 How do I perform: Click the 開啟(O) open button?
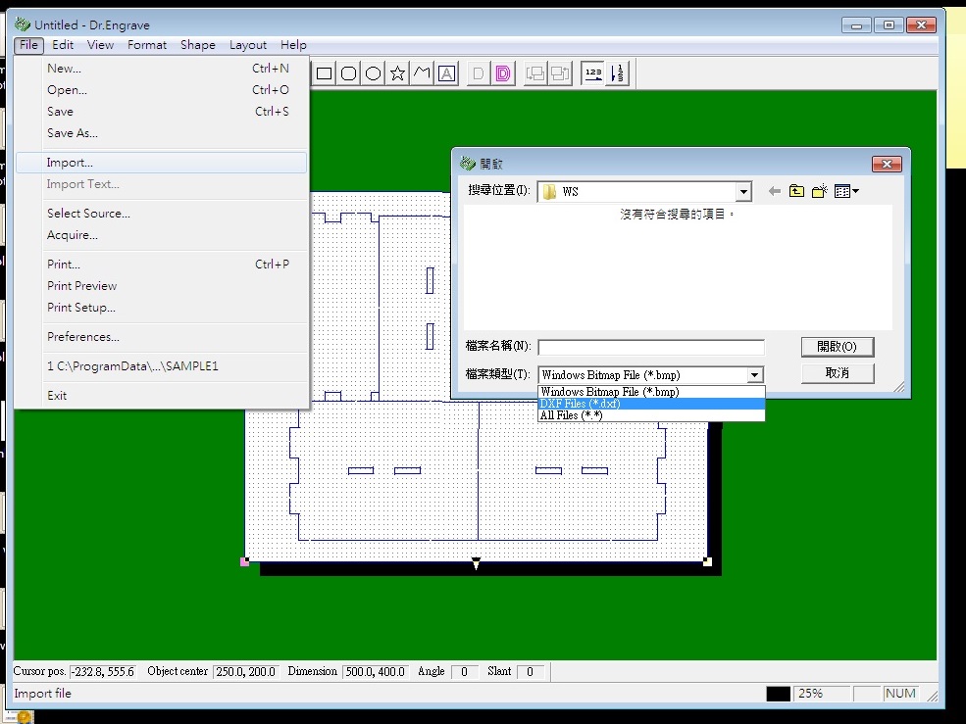(838, 347)
